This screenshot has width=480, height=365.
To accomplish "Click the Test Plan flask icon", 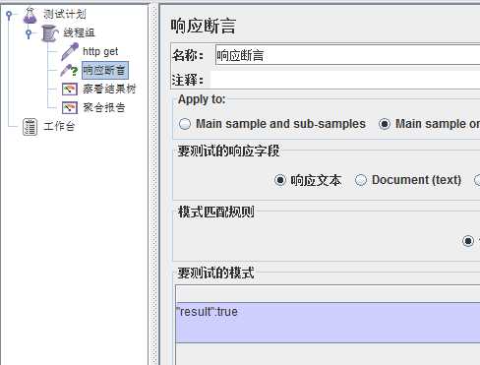I will 30,15.
